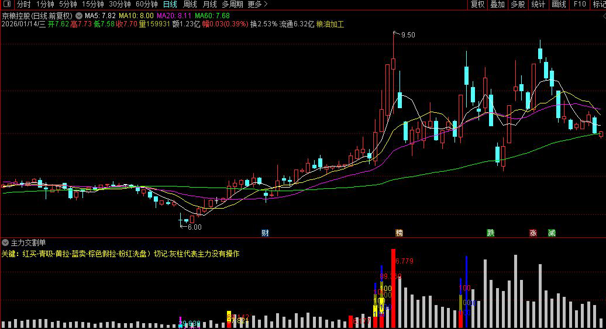Image resolution: width=606 pixels, height=329 pixels.
Task: Select the 1分钟 period tab
Action: point(45,4)
